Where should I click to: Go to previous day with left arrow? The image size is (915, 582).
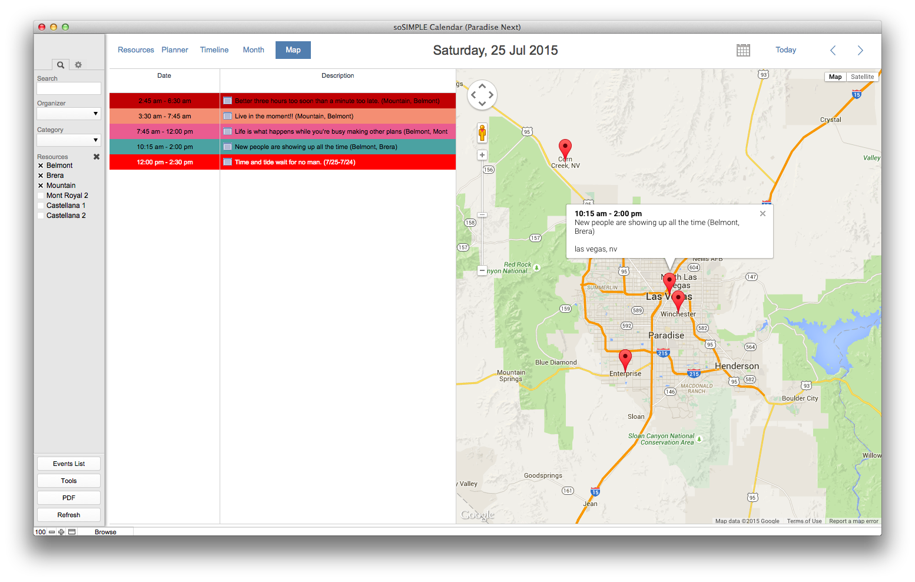pos(833,50)
